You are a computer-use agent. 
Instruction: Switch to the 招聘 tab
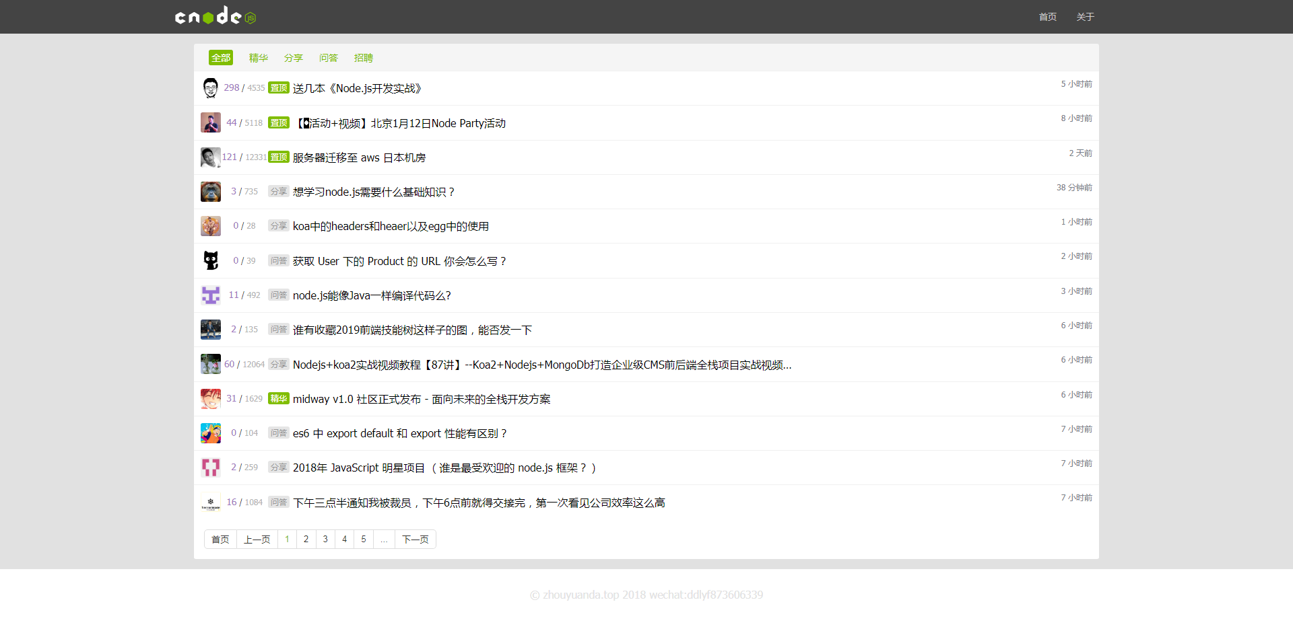[x=364, y=58]
